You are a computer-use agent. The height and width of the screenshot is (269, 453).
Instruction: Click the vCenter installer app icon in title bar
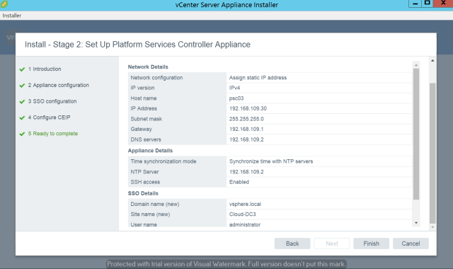pos(4,4)
